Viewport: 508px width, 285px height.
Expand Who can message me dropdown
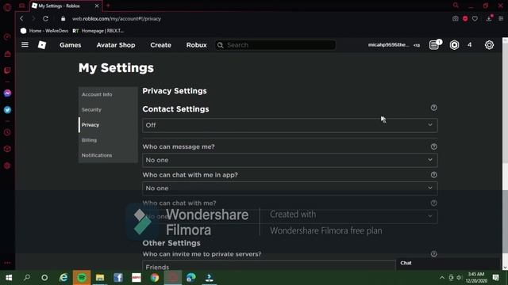(290, 160)
